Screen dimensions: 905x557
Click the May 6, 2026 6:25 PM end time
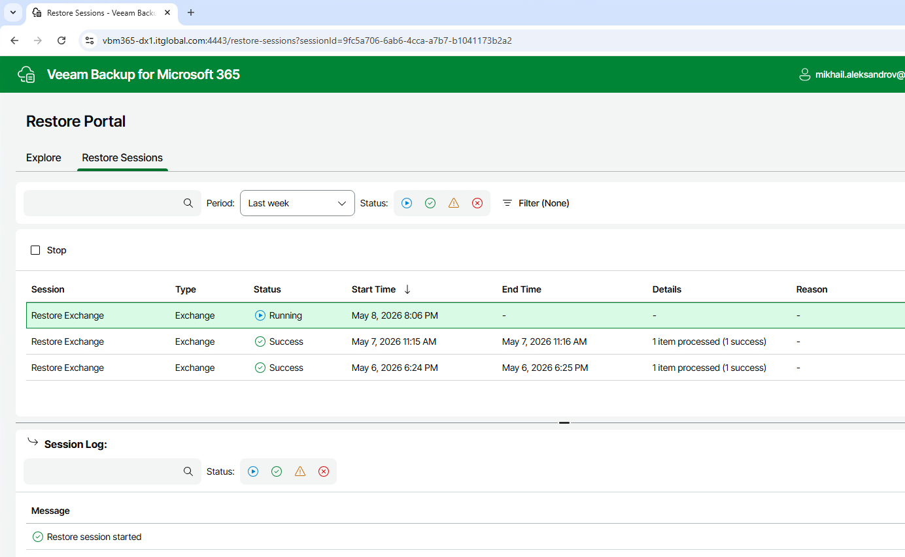click(545, 368)
